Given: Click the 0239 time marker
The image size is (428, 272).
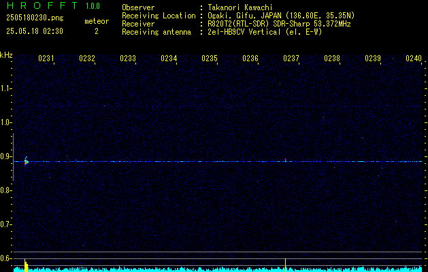Looking at the screenshot, I should click(373, 58).
